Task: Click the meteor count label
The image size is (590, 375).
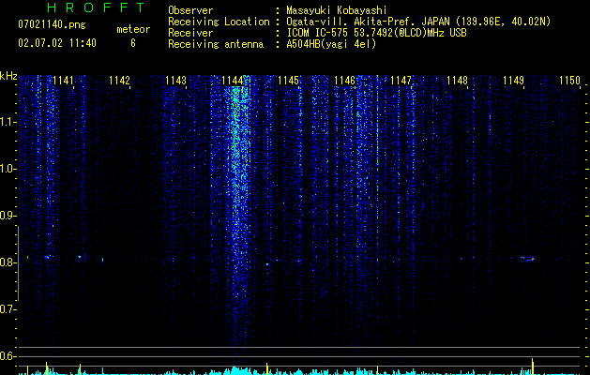Action: tap(133, 29)
